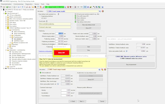The image size is (165, 104).
Task: Open the Commissioning menu
Action: pos(18,4)
